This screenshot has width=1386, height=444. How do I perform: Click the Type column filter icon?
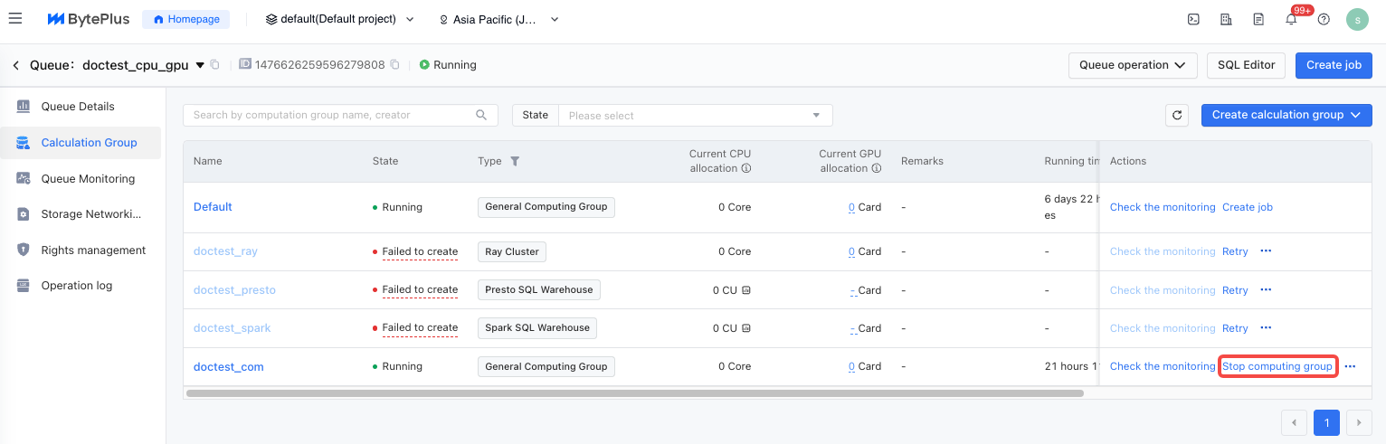(515, 161)
